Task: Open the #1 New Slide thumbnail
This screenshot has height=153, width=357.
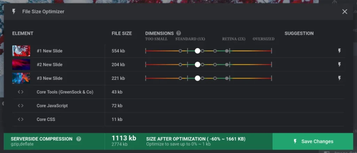Action: coord(21,51)
